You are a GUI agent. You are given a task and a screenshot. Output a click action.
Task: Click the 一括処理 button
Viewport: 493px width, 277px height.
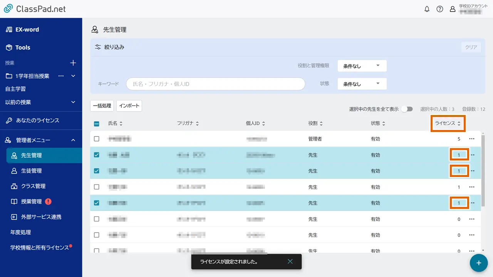(x=102, y=105)
